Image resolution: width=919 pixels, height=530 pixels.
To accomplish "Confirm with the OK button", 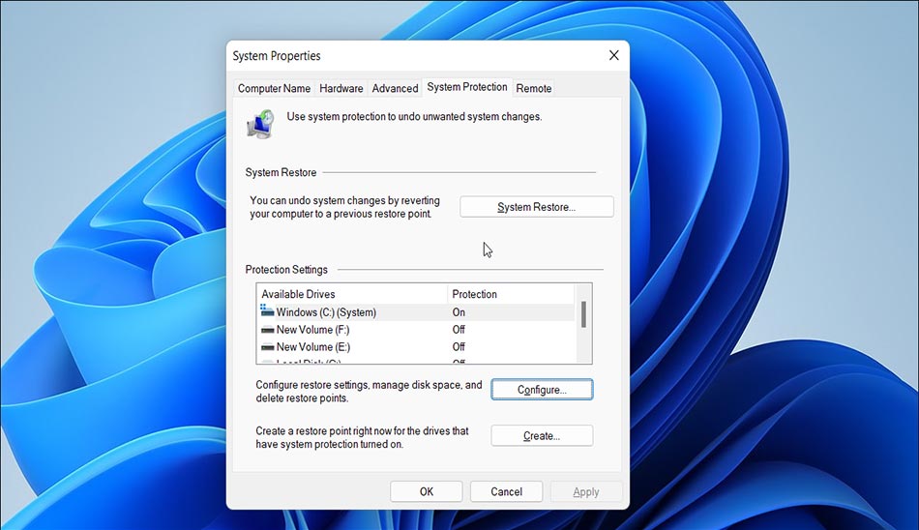I will [x=426, y=491].
